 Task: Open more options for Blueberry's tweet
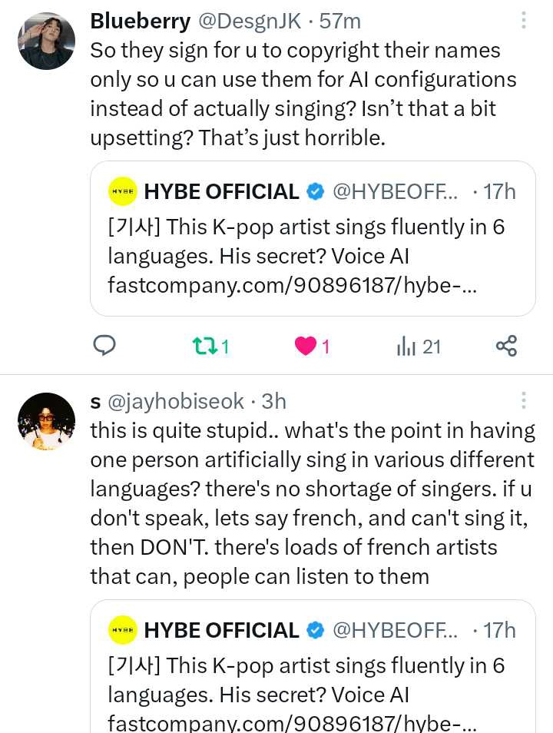[524, 21]
